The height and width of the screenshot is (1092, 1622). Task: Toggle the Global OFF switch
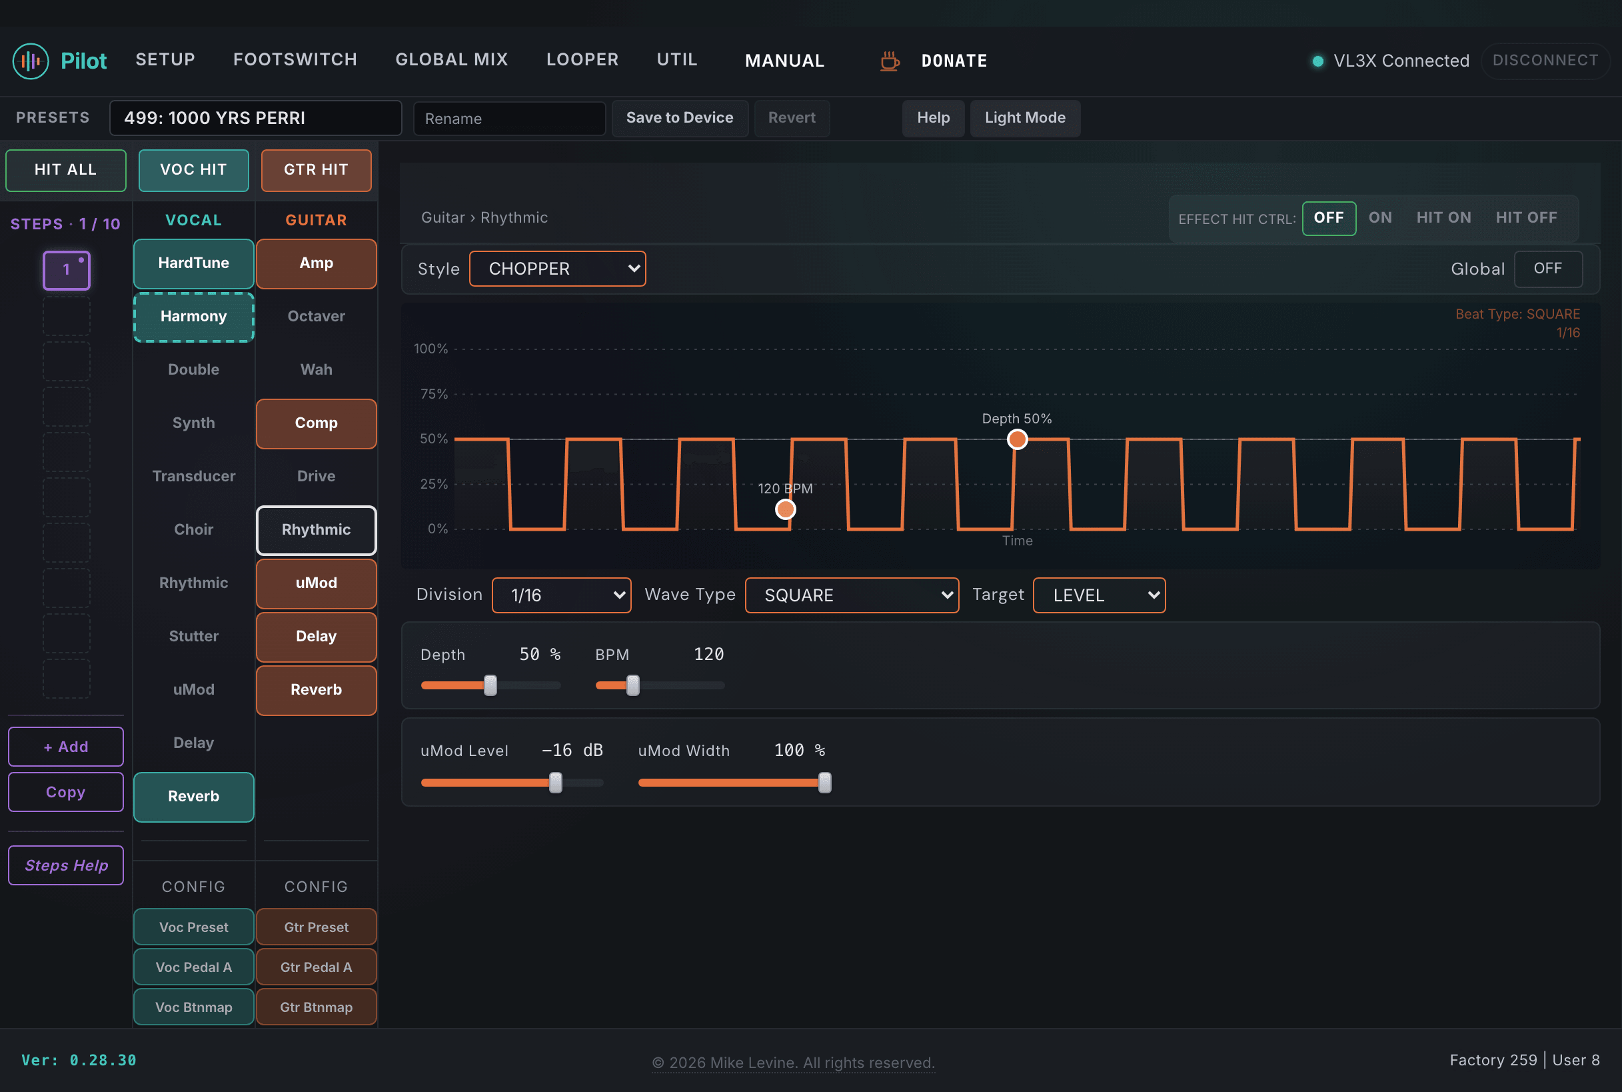click(1547, 269)
